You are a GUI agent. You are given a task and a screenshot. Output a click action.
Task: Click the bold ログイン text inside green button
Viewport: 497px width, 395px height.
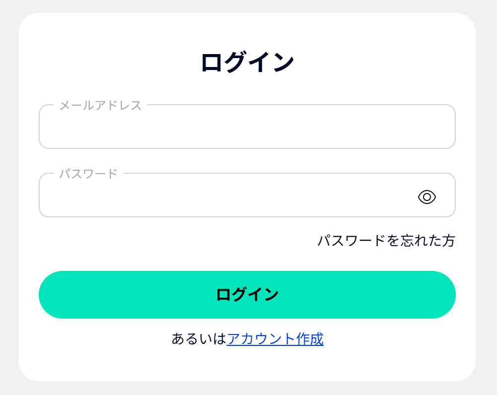(x=247, y=295)
